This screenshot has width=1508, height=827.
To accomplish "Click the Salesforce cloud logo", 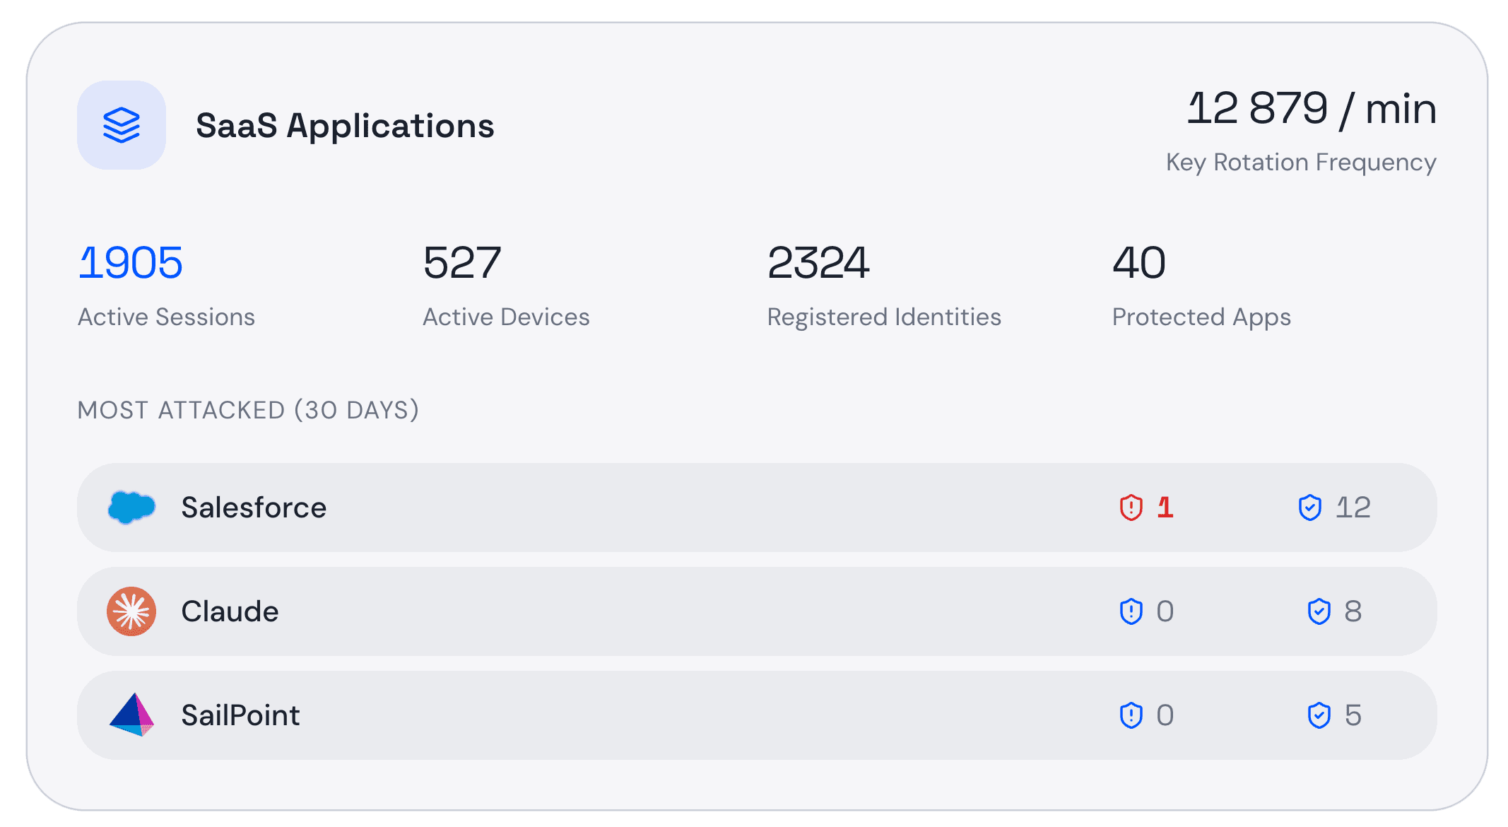I will tap(131, 508).
